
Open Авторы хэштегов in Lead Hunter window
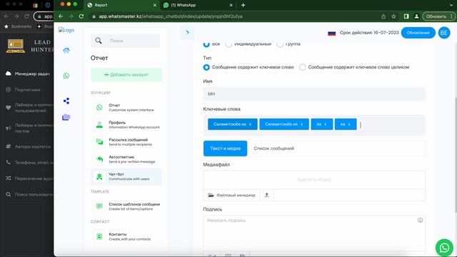click(29, 146)
